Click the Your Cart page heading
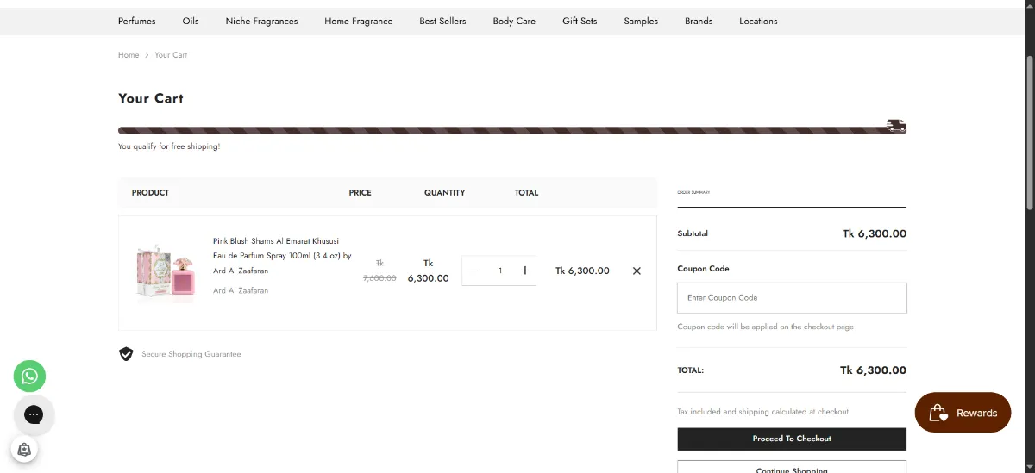1035x473 pixels. pos(151,98)
